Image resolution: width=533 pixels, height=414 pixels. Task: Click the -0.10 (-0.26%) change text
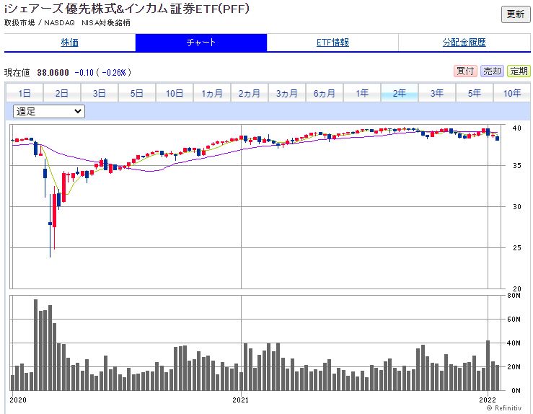(x=103, y=72)
